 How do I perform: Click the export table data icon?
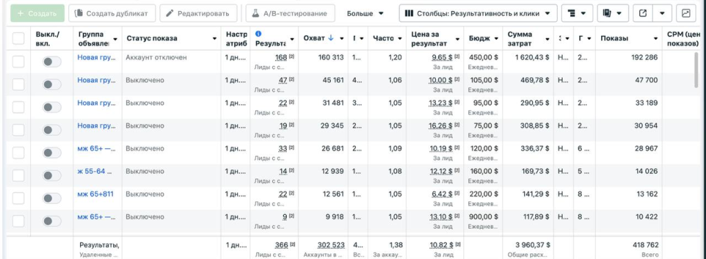(643, 14)
